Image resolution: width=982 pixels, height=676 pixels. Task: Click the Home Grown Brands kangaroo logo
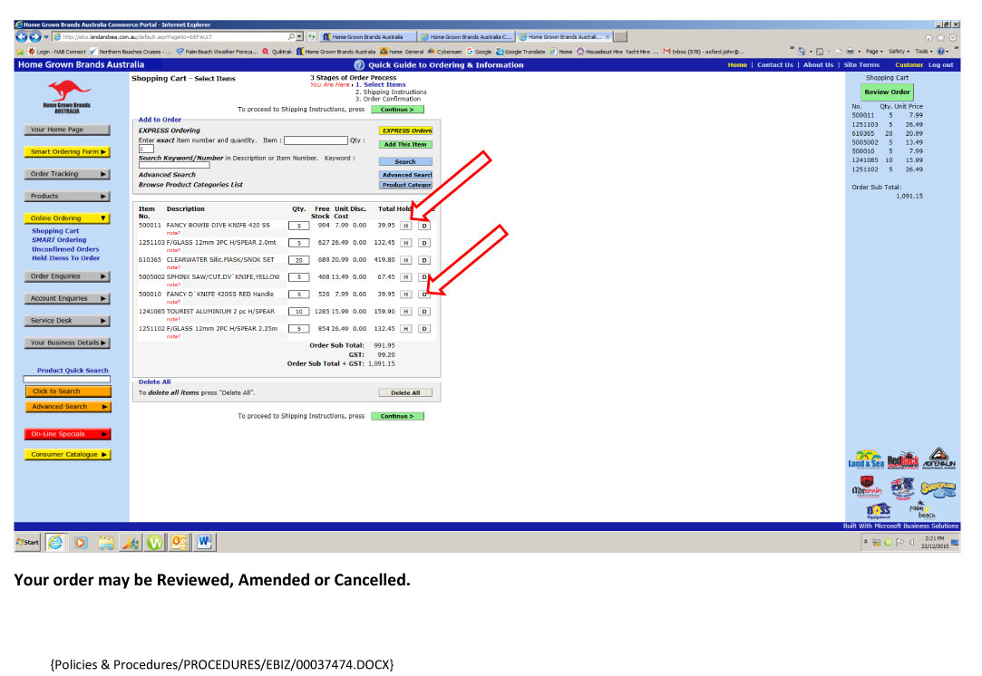click(67, 96)
